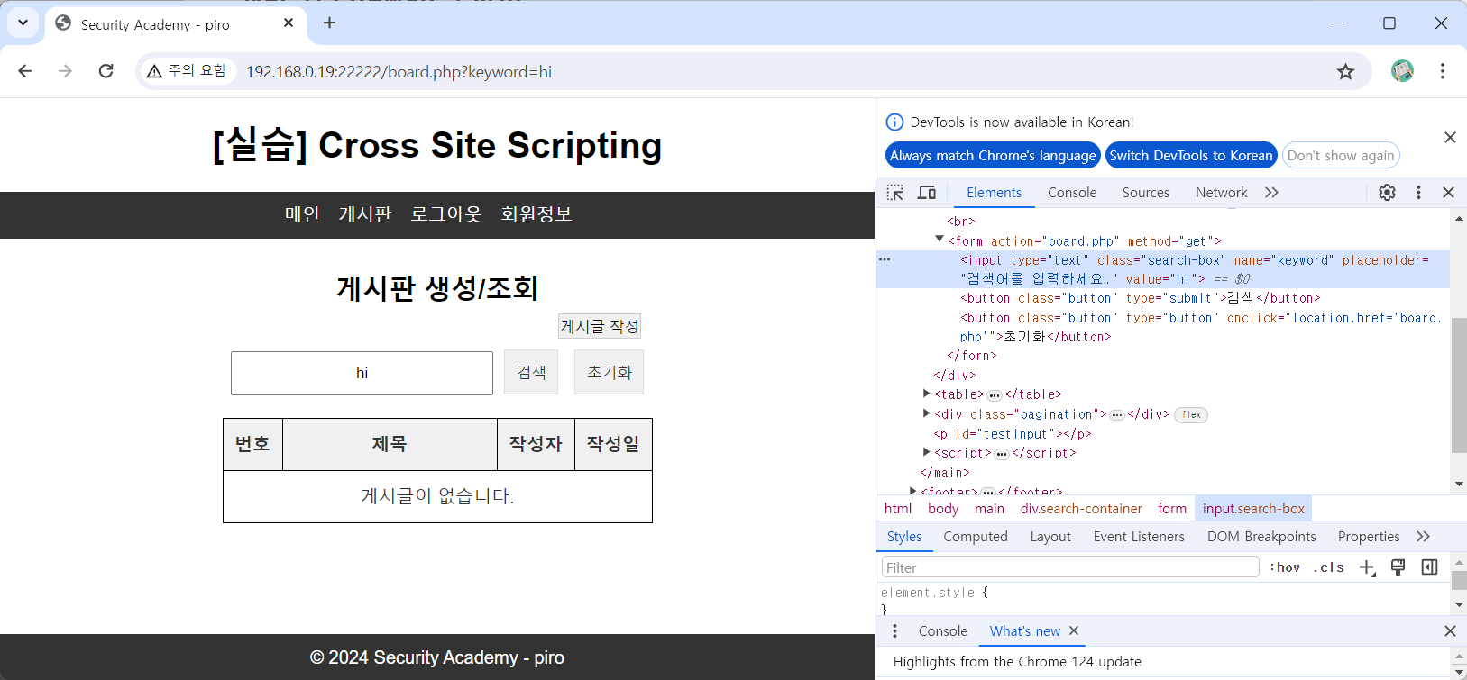
Task: Switch to the Network tab
Action: click(x=1221, y=192)
